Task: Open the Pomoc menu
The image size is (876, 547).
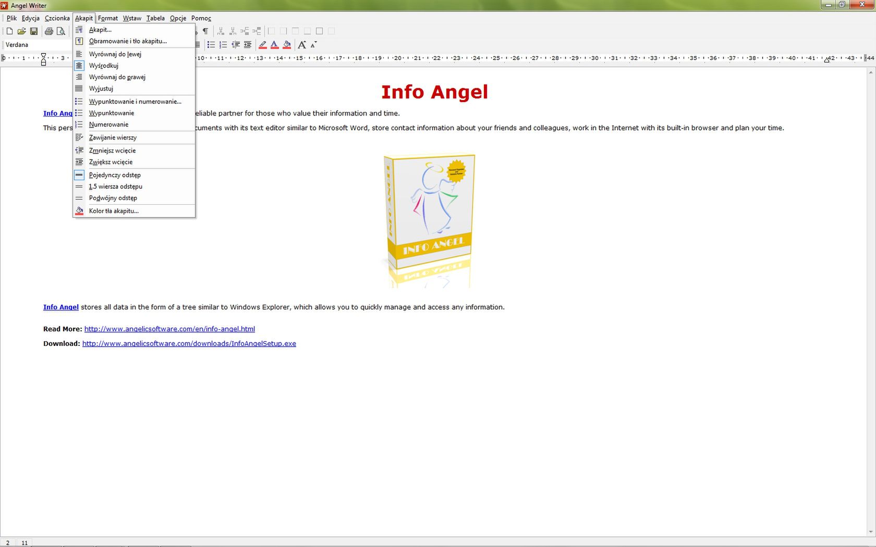Action: [201, 18]
